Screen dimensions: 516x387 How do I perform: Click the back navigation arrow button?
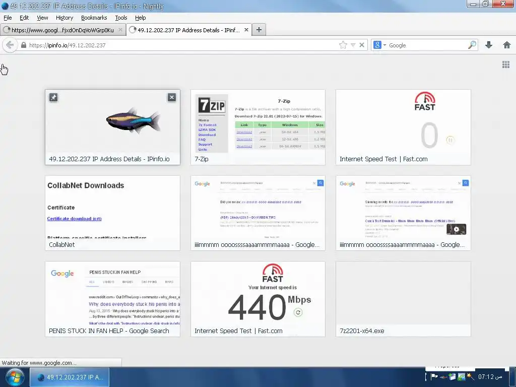tap(10, 45)
